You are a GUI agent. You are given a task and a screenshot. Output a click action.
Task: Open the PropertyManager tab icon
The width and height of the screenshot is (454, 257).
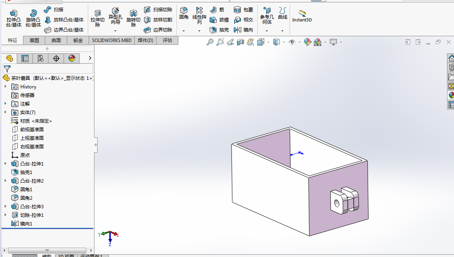(25, 58)
